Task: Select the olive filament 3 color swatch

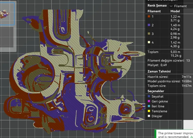Action: click(x=149, y=34)
